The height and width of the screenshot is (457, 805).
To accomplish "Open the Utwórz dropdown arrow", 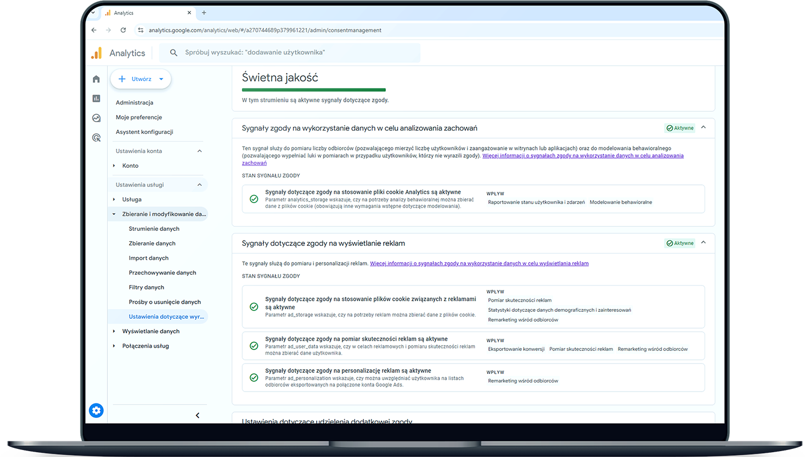I will click(x=160, y=79).
